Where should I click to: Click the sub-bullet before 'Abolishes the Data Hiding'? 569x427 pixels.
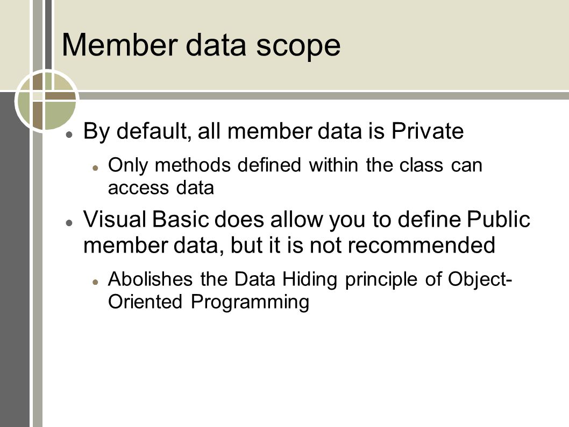click(x=96, y=282)
